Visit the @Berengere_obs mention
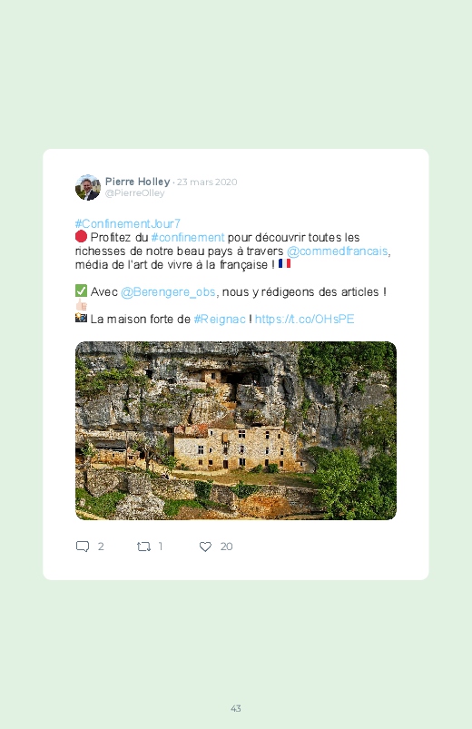The height and width of the screenshot is (729, 472). pyautogui.click(x=168, y=292)
